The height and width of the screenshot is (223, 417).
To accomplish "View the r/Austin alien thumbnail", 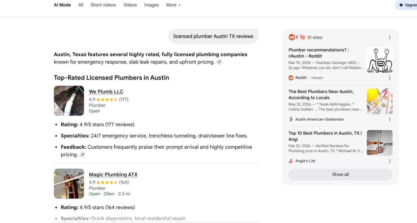I will [x=379, y=60].
